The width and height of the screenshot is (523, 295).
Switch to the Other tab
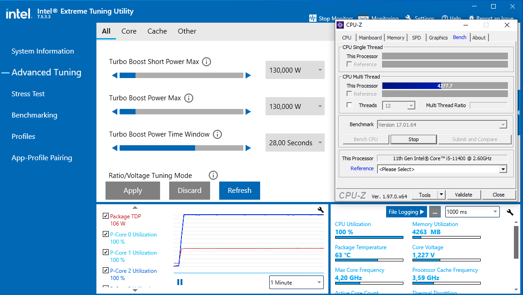187,31
